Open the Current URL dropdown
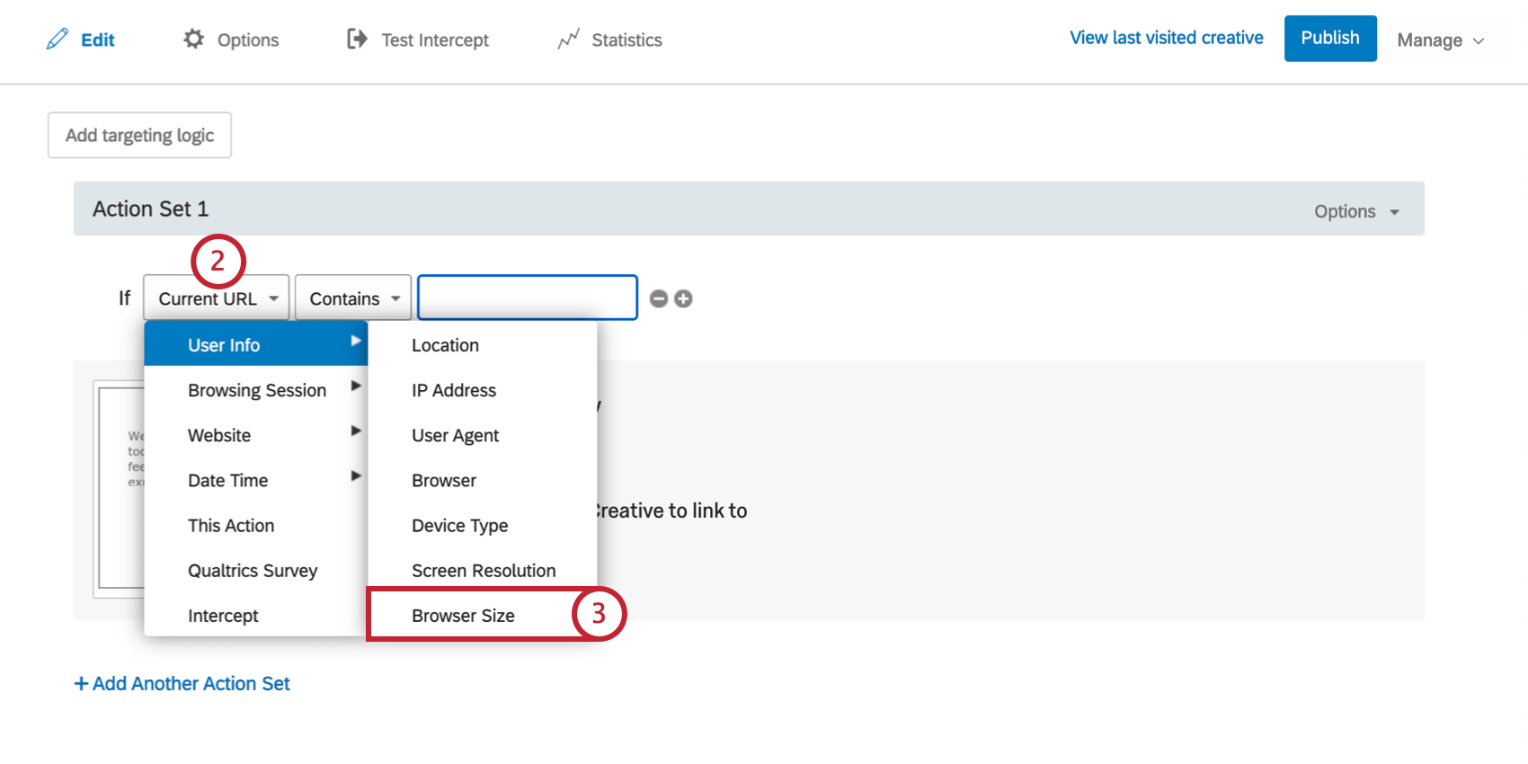1528x764 pixels. pos(216,298)
